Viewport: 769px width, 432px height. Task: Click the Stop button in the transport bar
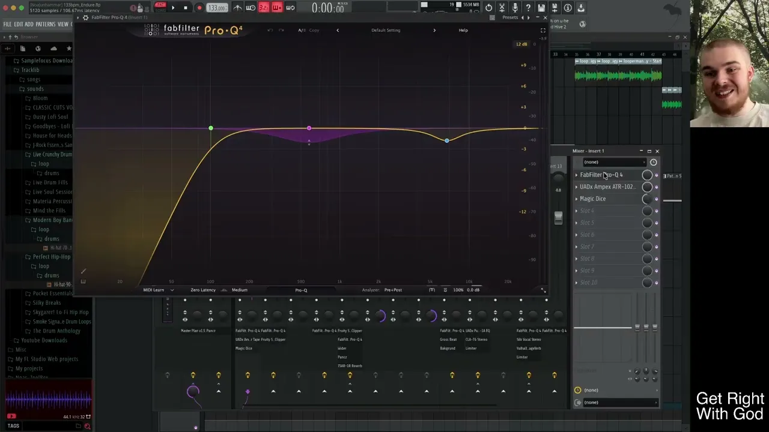point(186,8)
